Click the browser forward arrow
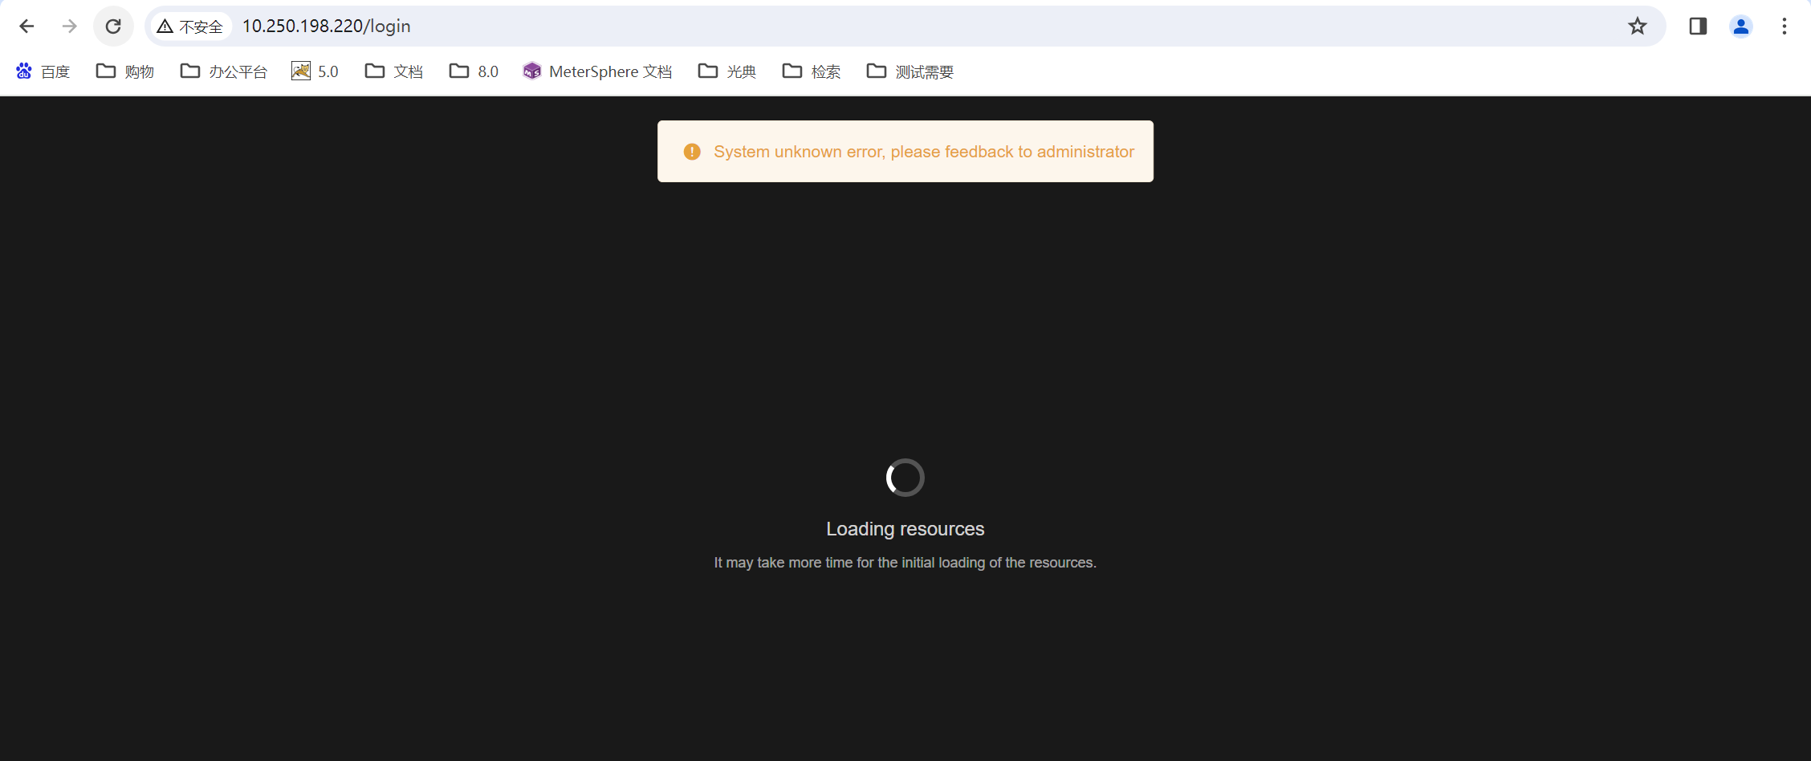The width and height of the screenshot is (1811, 761). click(70, 26)
